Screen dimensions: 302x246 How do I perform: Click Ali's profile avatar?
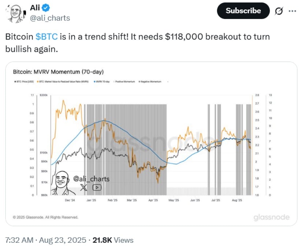coord(16,14)
